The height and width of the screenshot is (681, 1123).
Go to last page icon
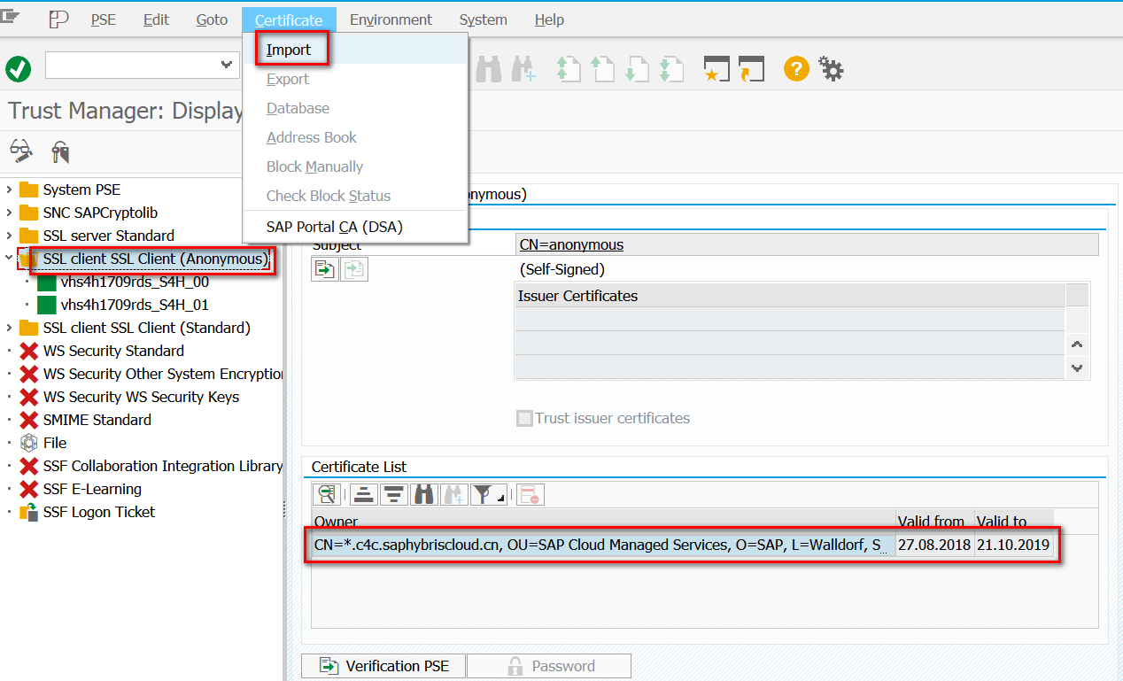point(672,69)
